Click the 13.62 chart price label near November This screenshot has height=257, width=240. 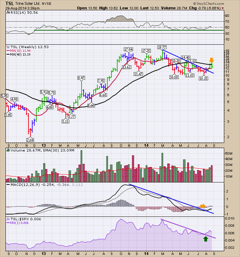(x=127, y=67)
